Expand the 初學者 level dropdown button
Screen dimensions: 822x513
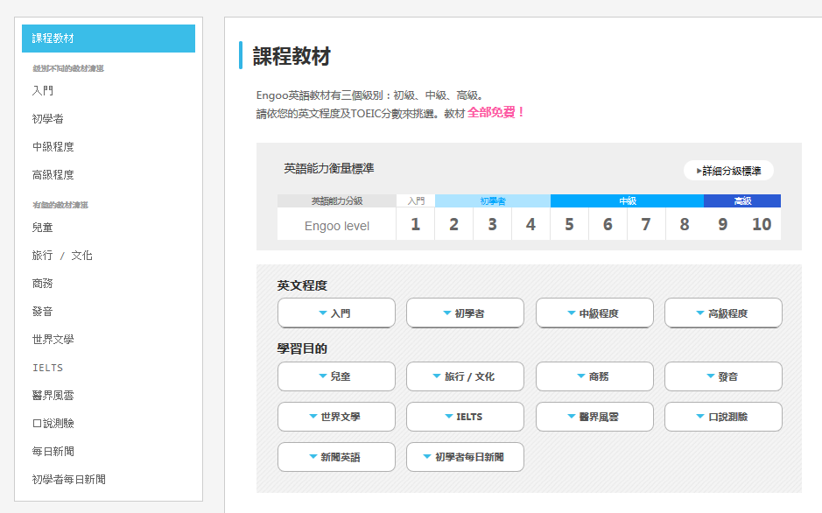[x=465, y=313]
